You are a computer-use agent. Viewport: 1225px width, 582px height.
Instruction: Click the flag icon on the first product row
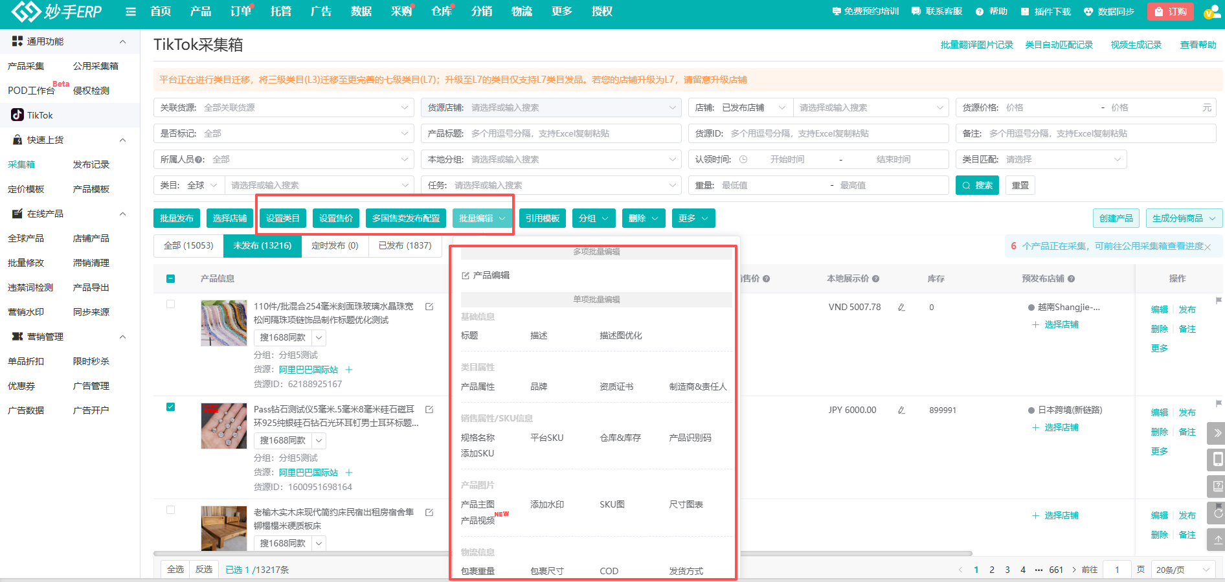click(x=1219, y=300)
